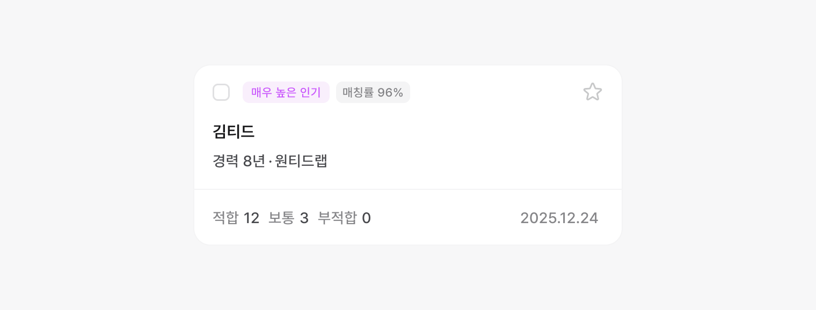Click the 부적합 rating label
The width and height of the screenshot is (816, 310).
(x=337, y=218)
